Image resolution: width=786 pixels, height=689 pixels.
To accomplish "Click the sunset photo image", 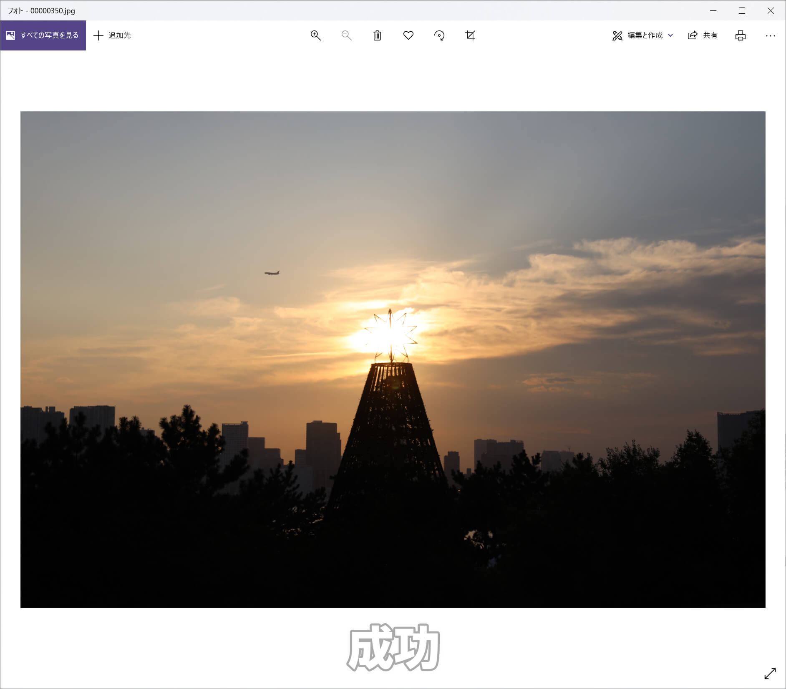I will [393, 360].
